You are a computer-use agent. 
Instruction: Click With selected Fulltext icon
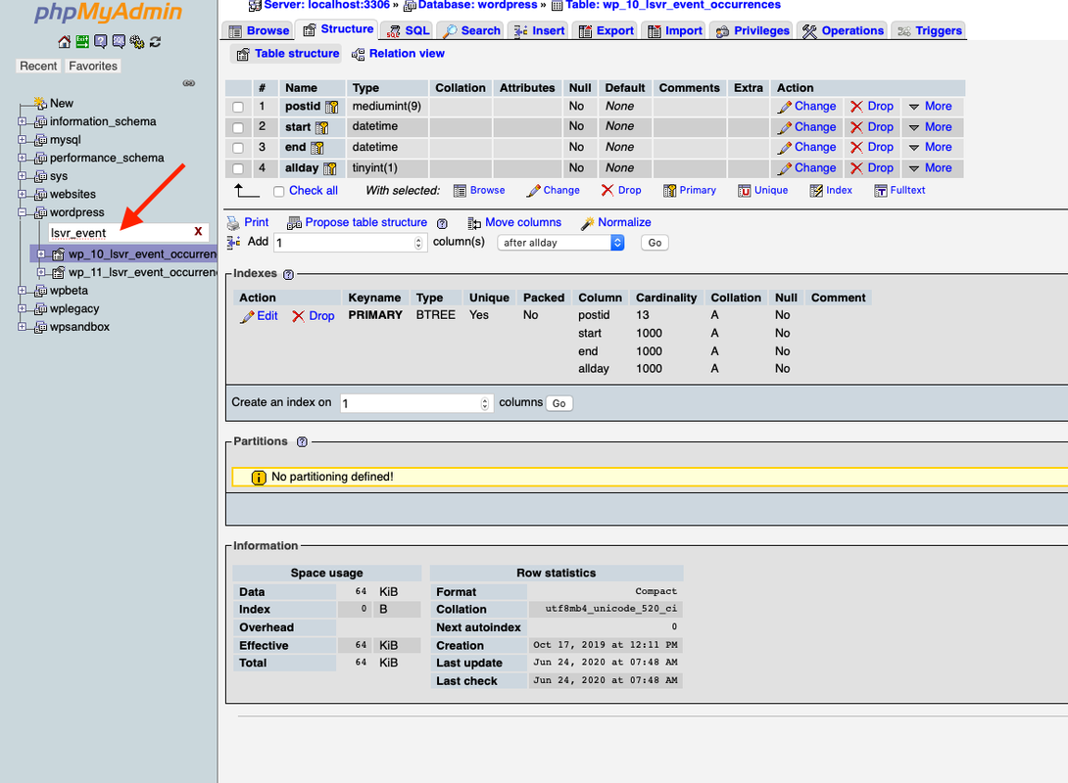881,191
